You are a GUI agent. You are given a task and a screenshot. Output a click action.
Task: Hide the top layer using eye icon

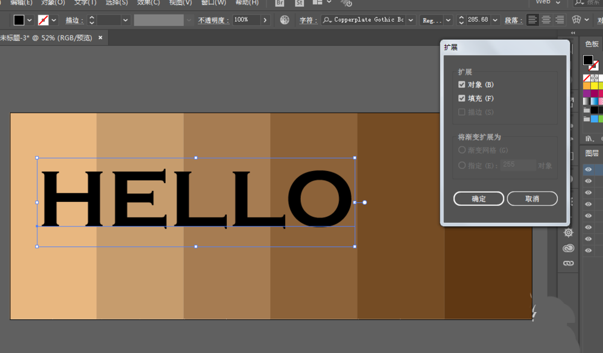589,170
